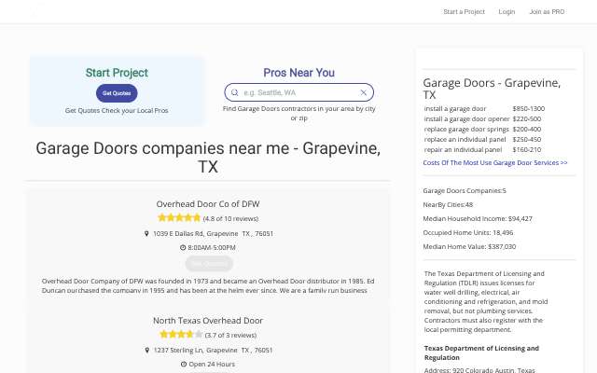
Task: Open Join as PRO link
Action: point(547,12)
